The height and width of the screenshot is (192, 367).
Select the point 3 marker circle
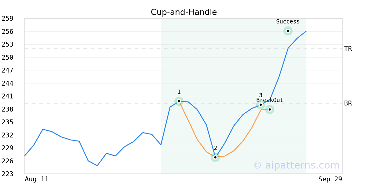point(261,105)
